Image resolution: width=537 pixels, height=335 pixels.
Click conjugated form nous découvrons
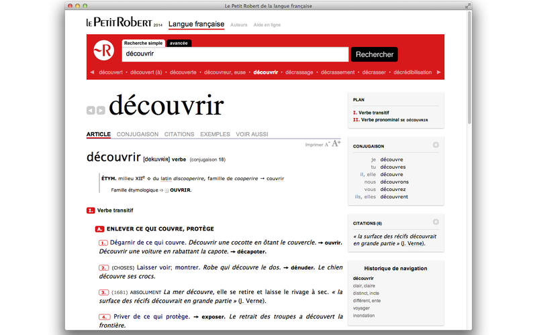(x=387, y=182)
